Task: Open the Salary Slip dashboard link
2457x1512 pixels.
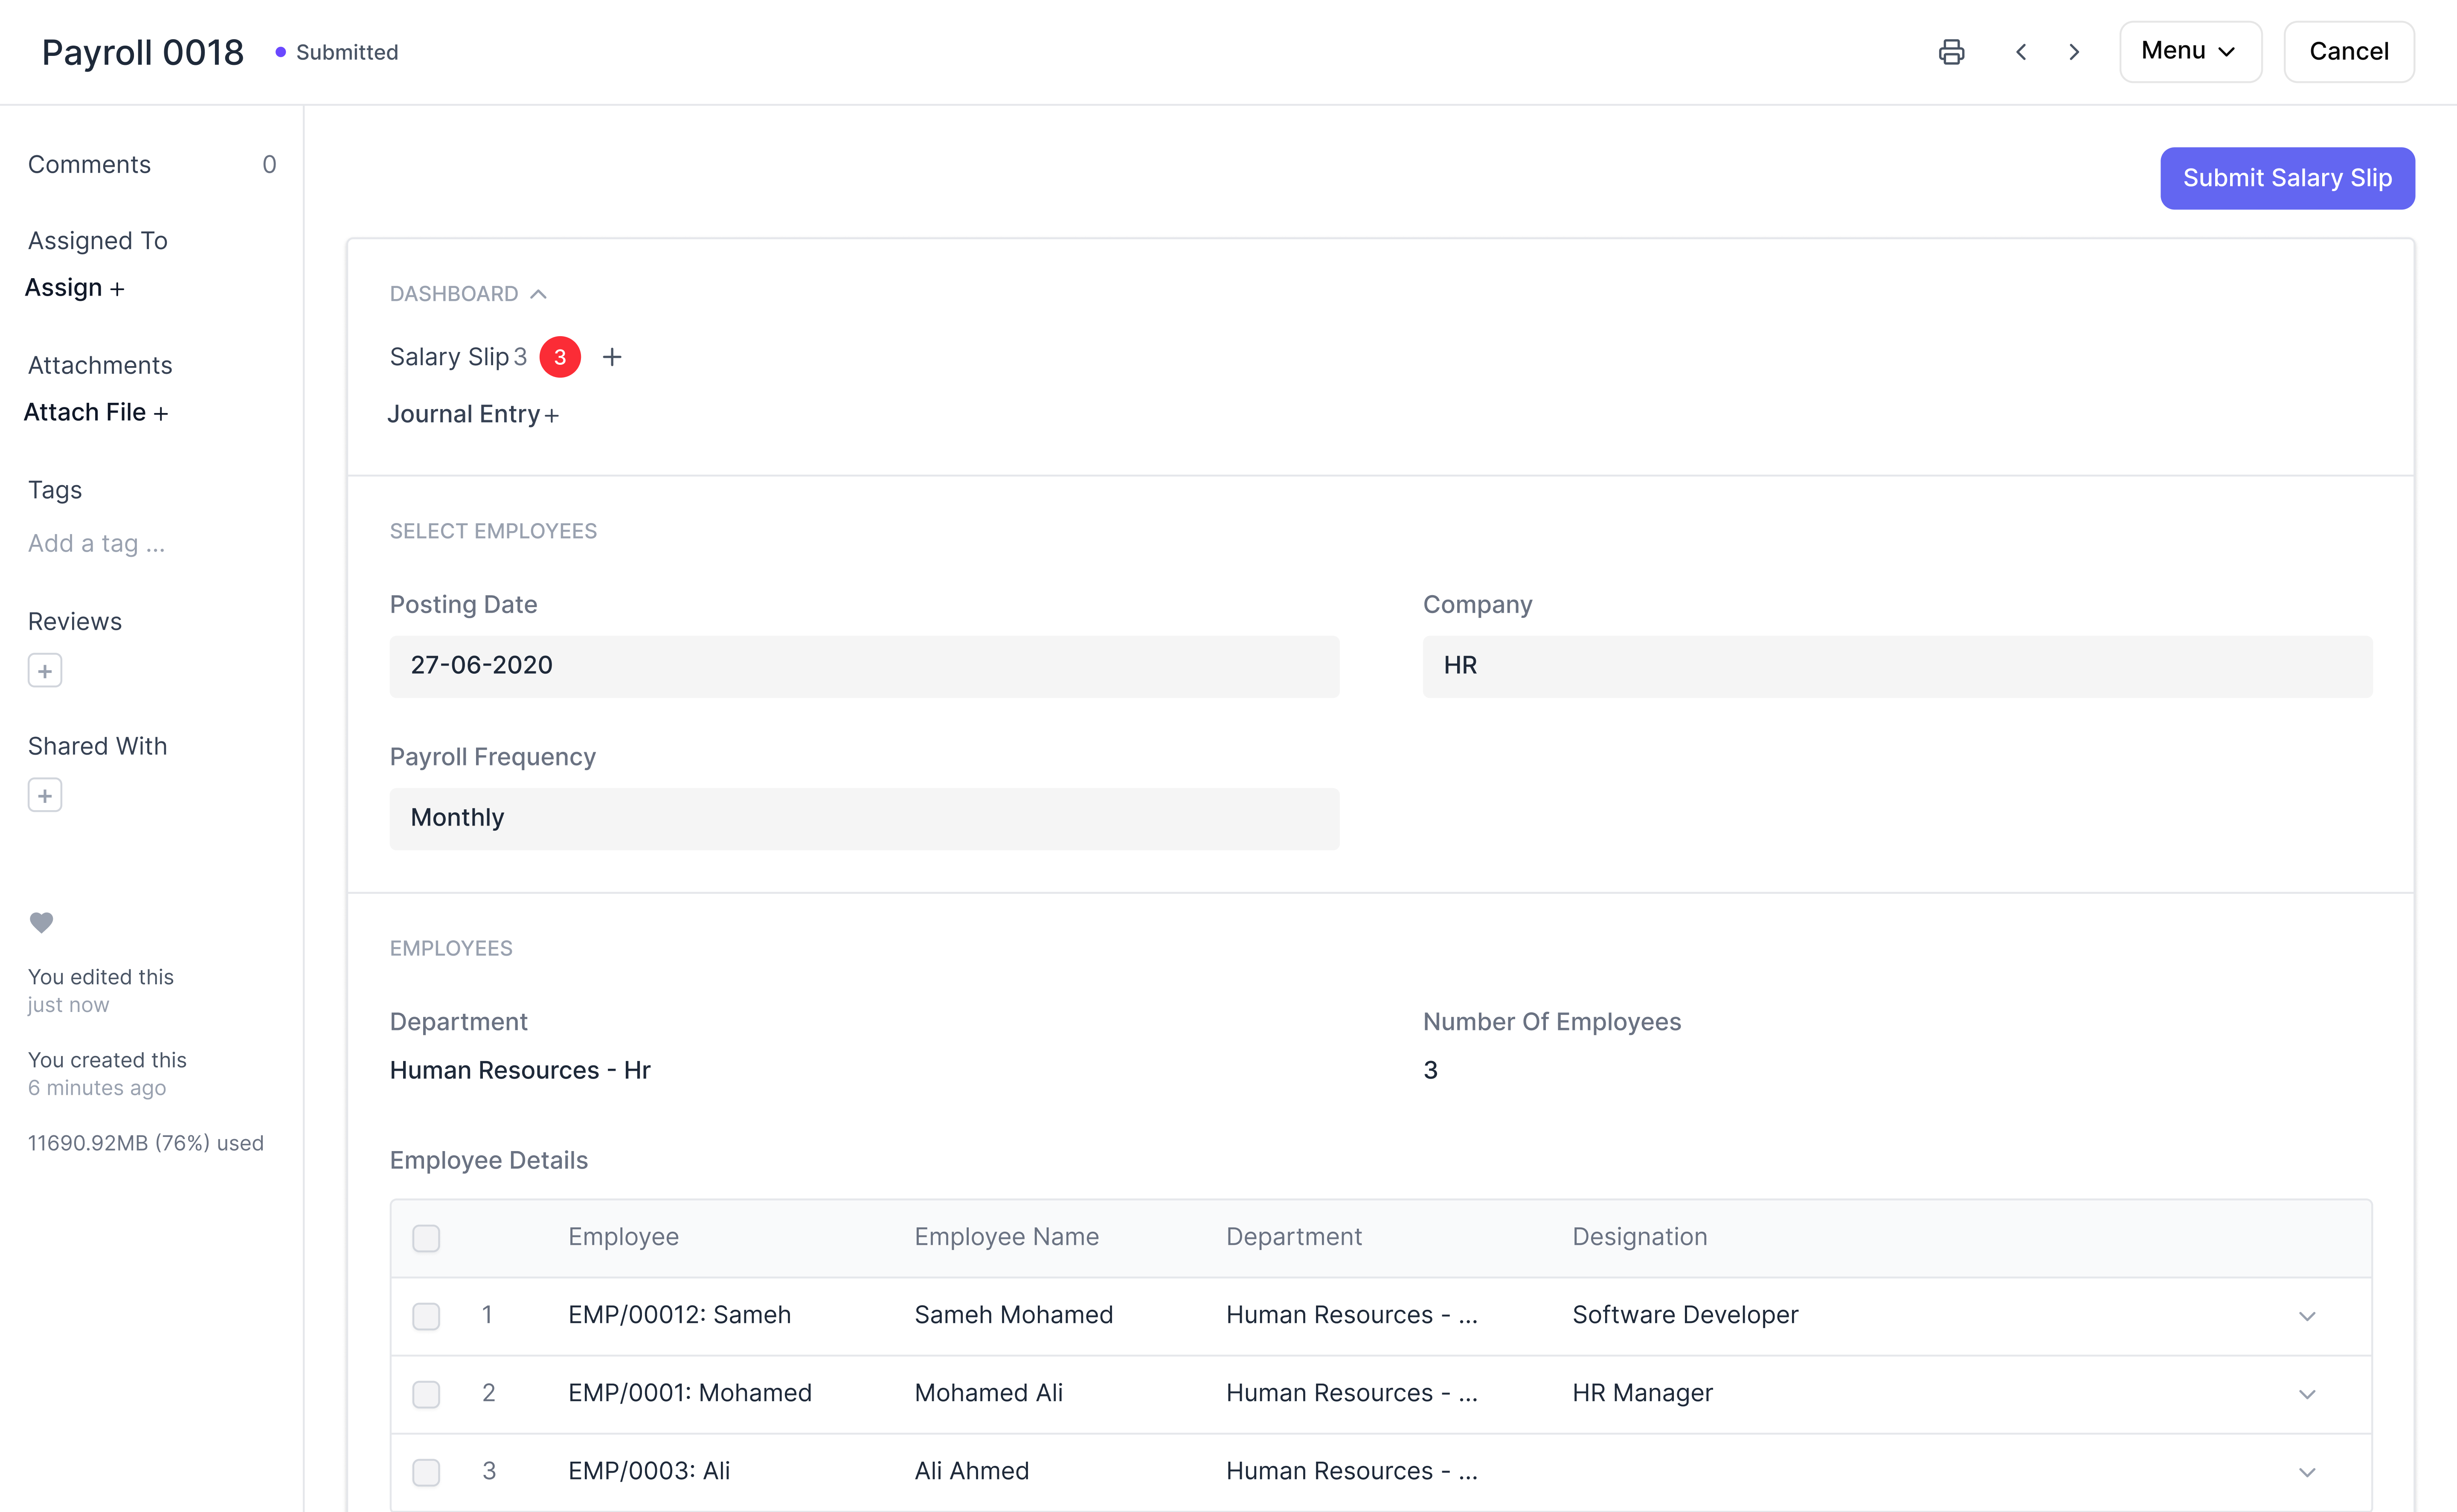Action: pos(449,357)
